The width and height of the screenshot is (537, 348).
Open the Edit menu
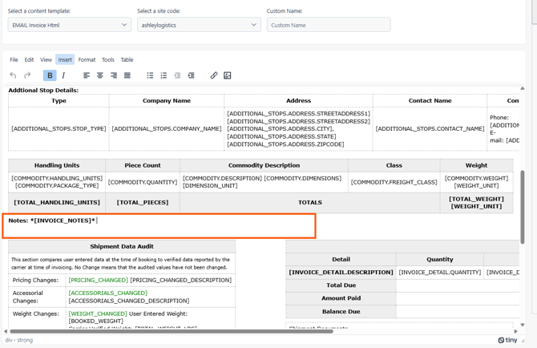[x=29, y=59]
